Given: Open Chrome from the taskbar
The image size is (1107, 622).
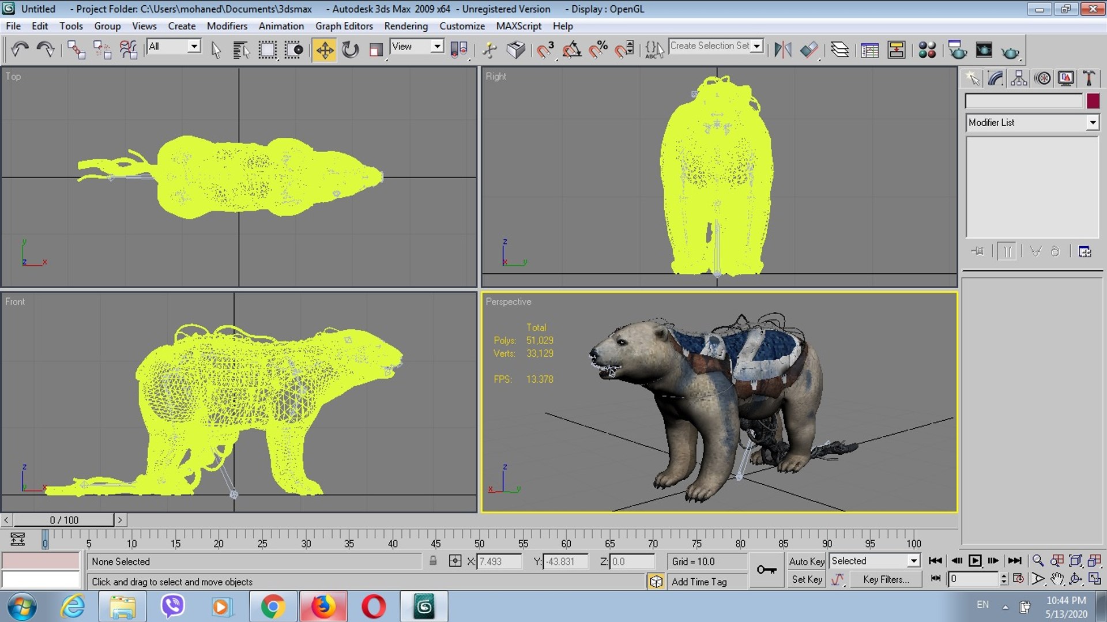Looking at the screenshot, I should pos(273,606).
